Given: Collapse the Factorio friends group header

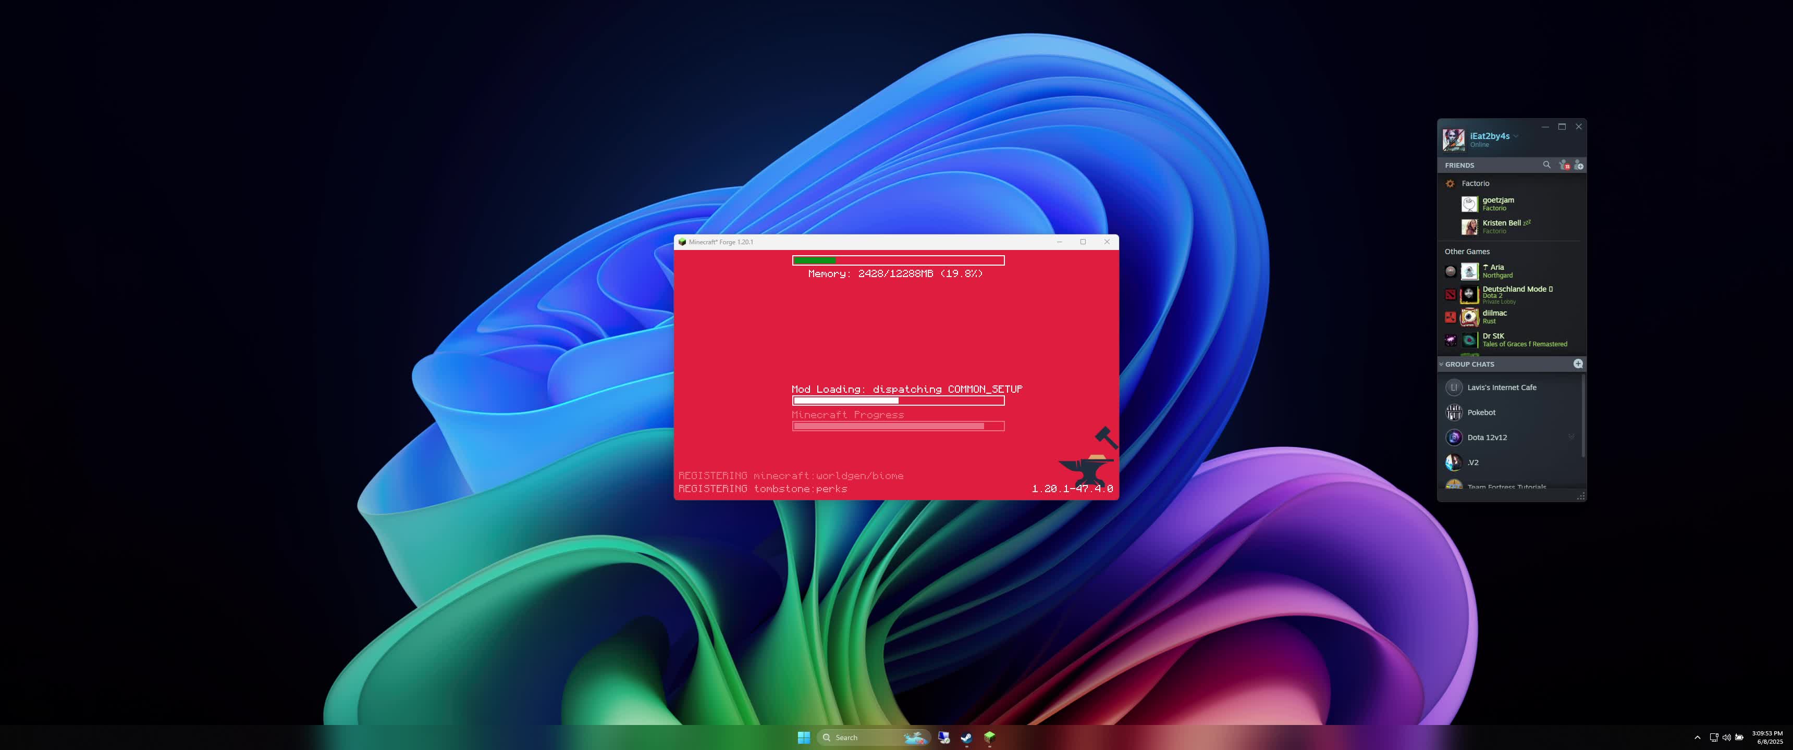Looking at the screenshot, I should click(1476, 184).
